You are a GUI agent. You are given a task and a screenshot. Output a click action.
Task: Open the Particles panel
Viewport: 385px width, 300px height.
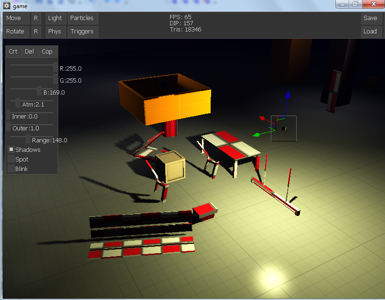[82, 18]
